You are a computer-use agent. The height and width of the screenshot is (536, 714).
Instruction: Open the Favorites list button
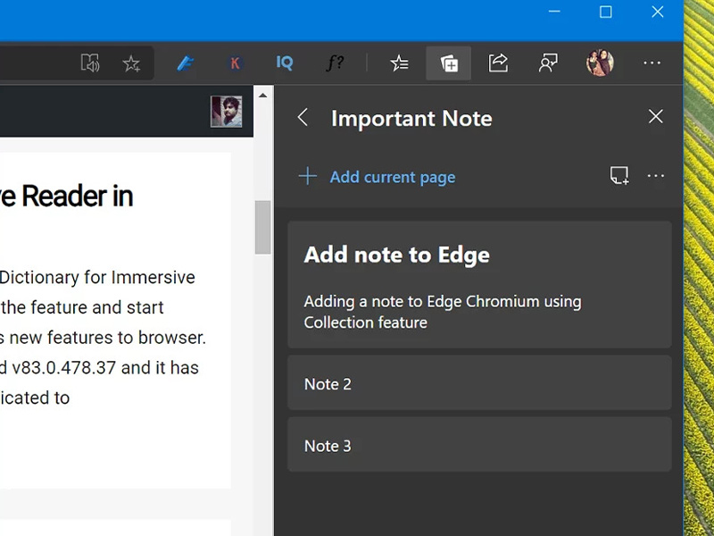click(x=399, y=63)
